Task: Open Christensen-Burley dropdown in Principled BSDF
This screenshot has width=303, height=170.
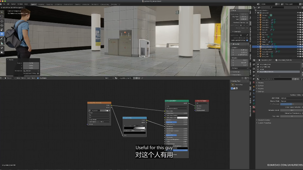Action: (177, 109)
